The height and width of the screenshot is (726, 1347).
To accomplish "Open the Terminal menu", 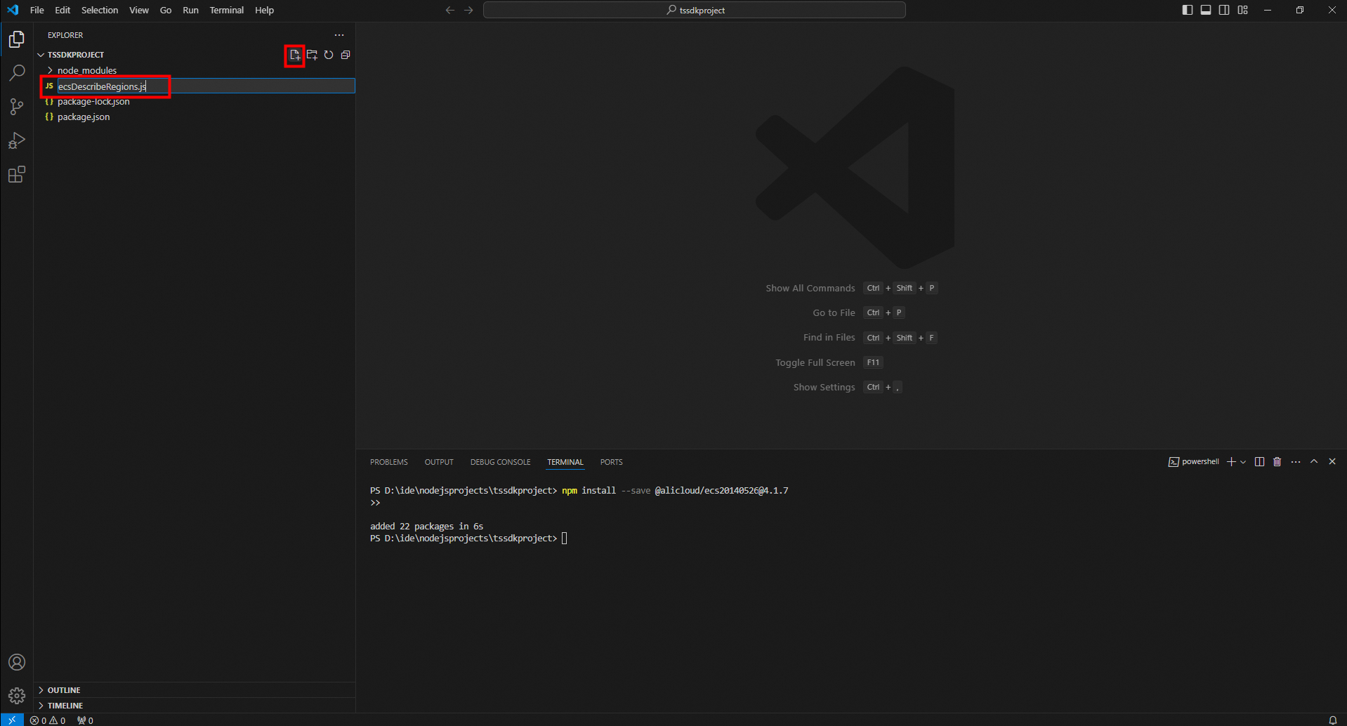I will click(x=227, y=10).
